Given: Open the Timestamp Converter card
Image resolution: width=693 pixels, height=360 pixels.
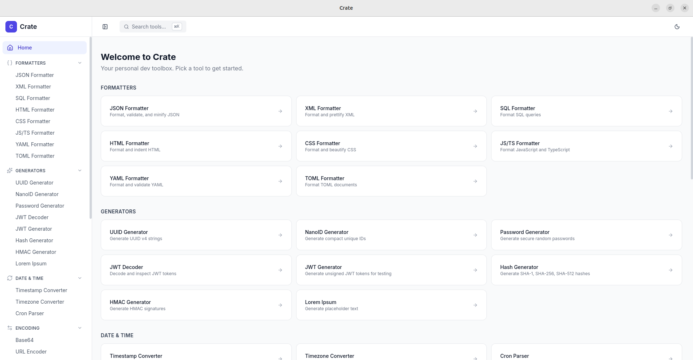Looking at the screenshot, I should [196, 352].
